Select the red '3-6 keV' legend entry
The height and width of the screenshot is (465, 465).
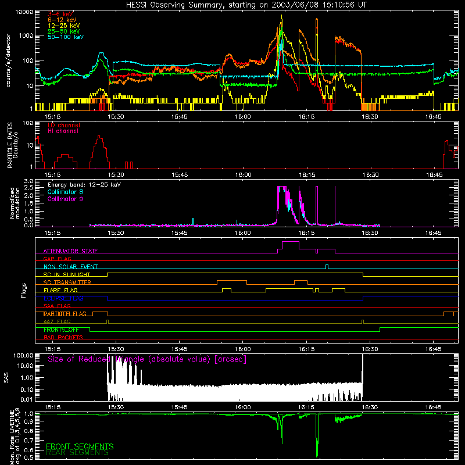(x=60, y=14)
